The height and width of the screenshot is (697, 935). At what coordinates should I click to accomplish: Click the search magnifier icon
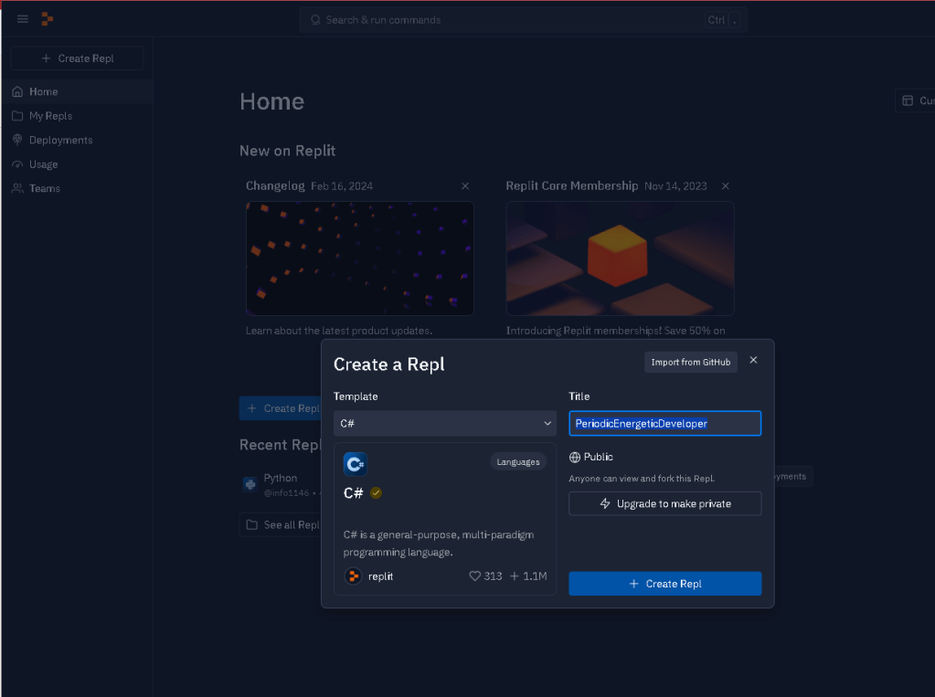tap(315, 20)
